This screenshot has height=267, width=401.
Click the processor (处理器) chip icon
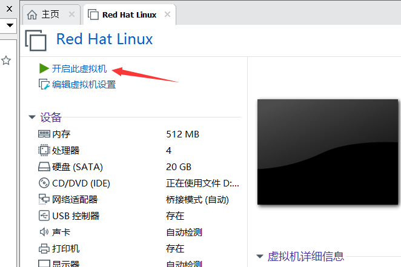click(44, 150)
